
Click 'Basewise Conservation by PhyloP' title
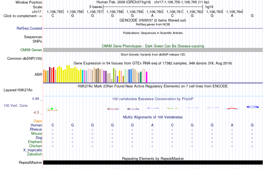[x=153, y=99]
